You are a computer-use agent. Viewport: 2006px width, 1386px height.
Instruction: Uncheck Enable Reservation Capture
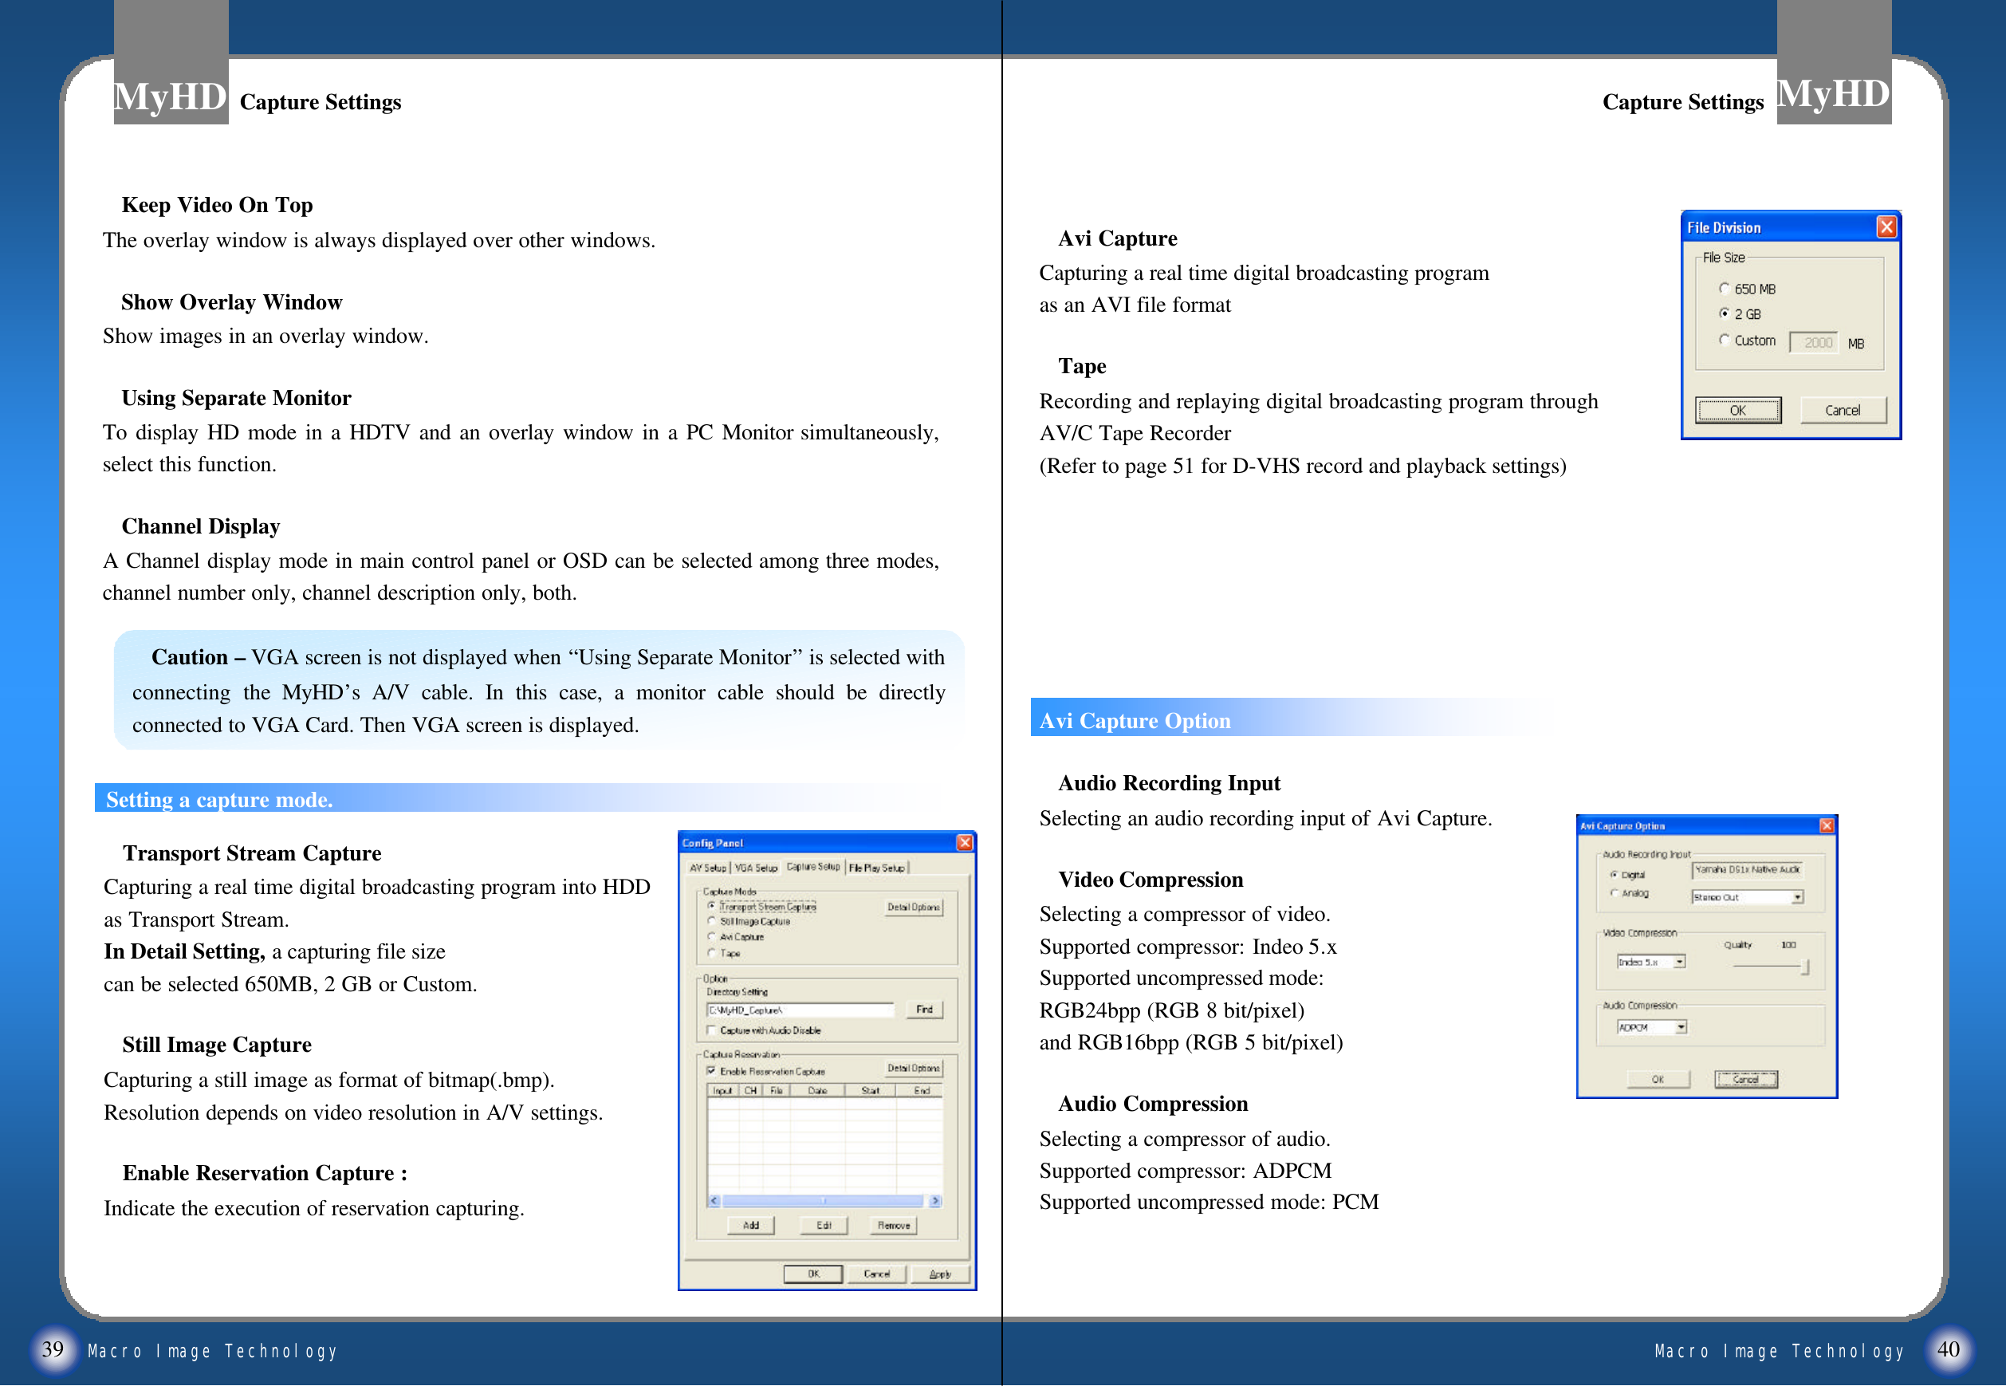[x=712, y=1071]
